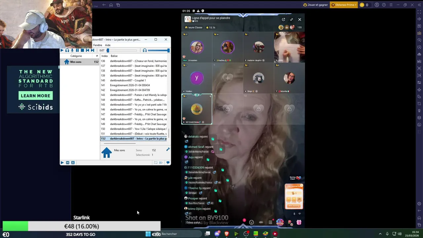
Task: Open nachou seat avatar
Action: coord(228,47)
